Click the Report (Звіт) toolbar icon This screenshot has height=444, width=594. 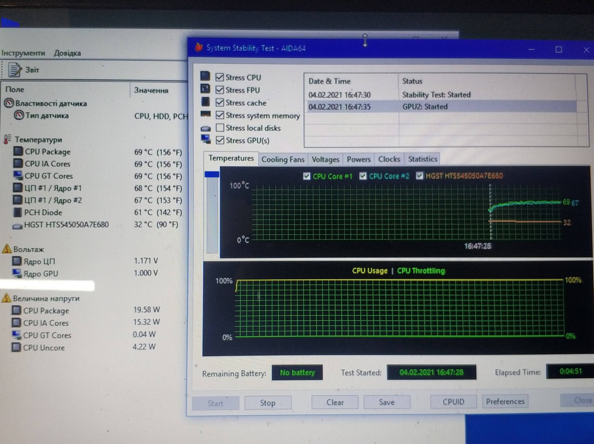click(x=15, y=70)
